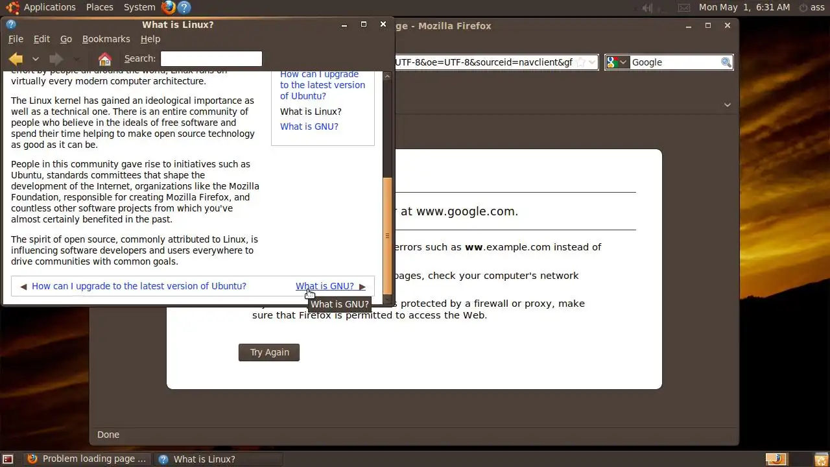The image size is (830, 467).
Task: Click the 'Done' status bar text in Firefox
Action: click(108, 435)
